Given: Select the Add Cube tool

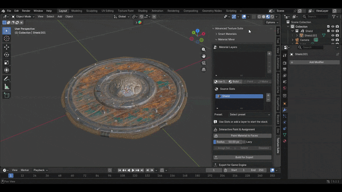Looking at the screenshot, I should [6, 95].
